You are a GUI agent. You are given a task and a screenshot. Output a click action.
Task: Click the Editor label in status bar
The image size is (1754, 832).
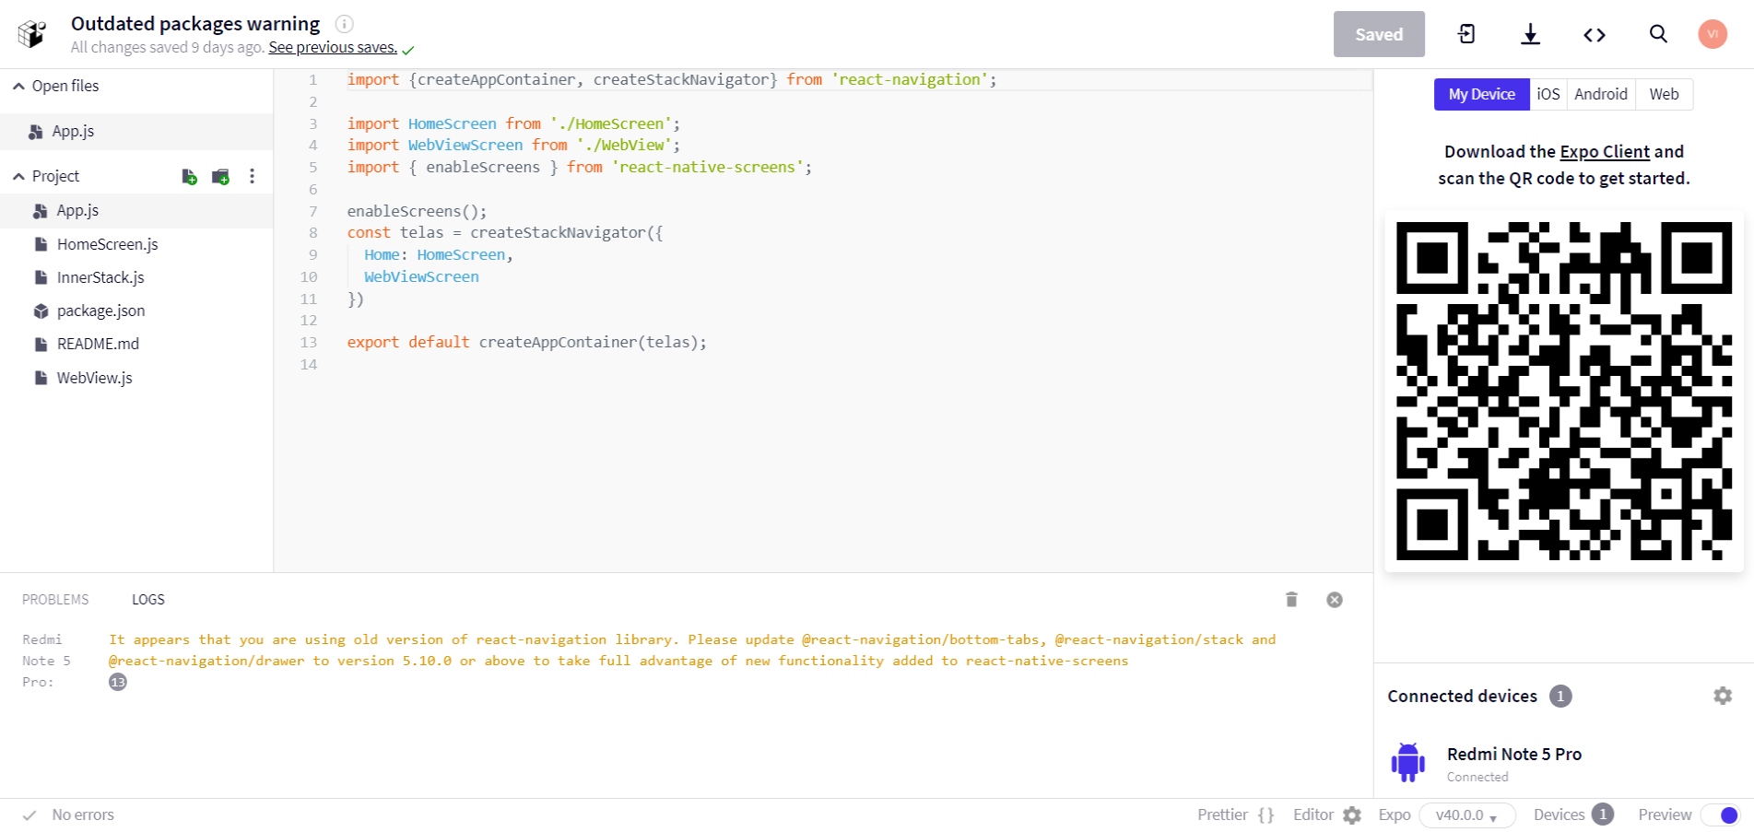(1313, 815)
